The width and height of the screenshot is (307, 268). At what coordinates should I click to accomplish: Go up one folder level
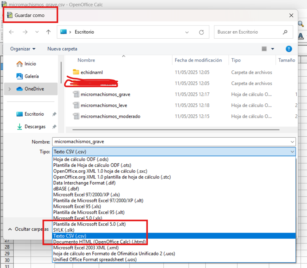point(48,32)
